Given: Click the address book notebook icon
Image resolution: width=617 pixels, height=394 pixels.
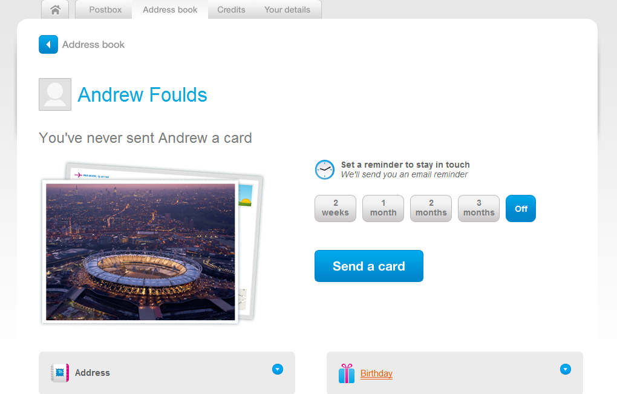Looking at the screenshot, I should 60,373.
